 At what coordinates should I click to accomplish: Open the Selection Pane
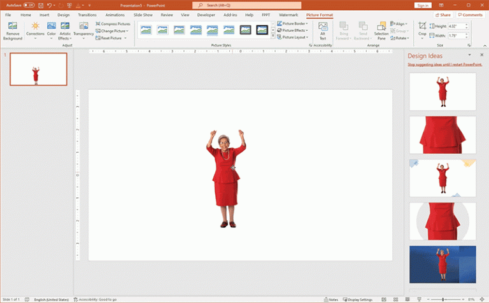pyautogui.click(x=381, y=31)
